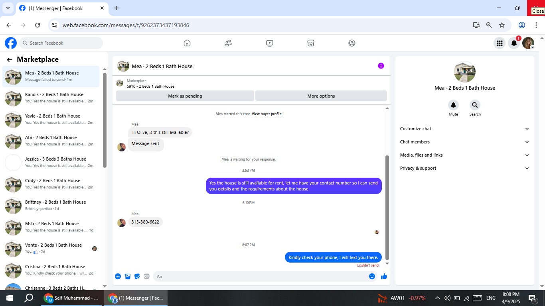Expand the Chat members section
This screenshot has width=545, height=306.
pyautogui.click(x=465, y=142)
